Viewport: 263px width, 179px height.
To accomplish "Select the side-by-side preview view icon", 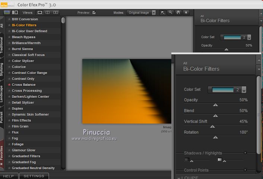I will [56, 12].
